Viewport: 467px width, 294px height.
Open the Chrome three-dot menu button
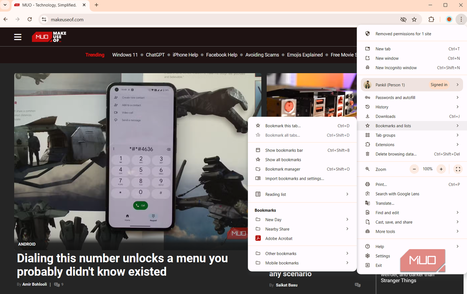461,20
